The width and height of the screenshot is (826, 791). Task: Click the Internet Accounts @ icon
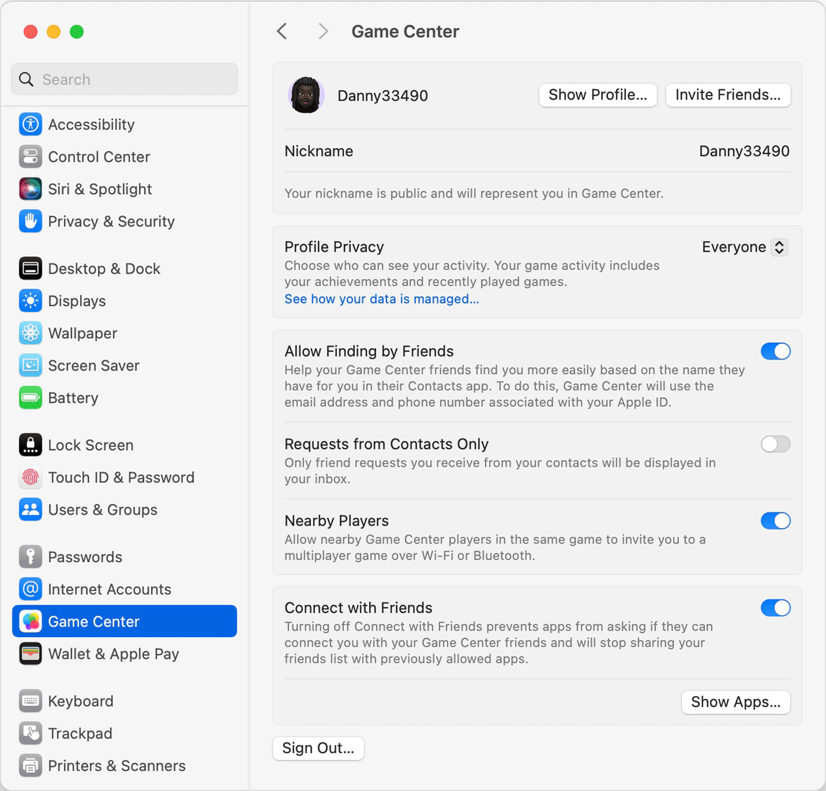(x=30, y=589)
